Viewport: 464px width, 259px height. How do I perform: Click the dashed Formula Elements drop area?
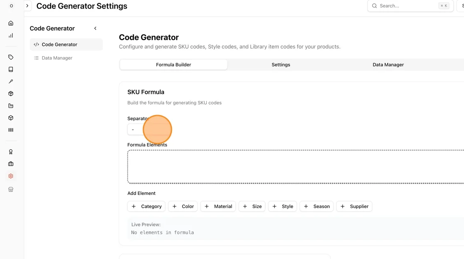tap(296, 167)
